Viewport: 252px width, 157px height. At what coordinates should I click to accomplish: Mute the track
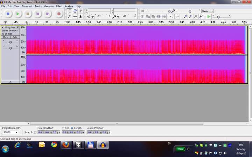pyautogui.click(x=6, y=37)
